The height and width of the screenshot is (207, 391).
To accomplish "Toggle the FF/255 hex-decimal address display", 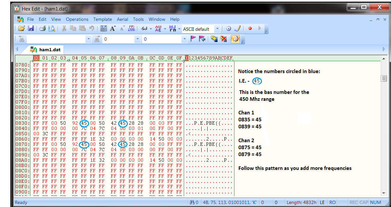I will [131, 29].
